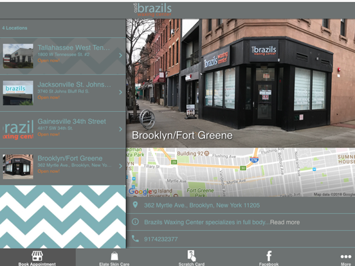Open Tallahassee location thumbnail image
355x266 pixels.
click(x=18, y=56)
